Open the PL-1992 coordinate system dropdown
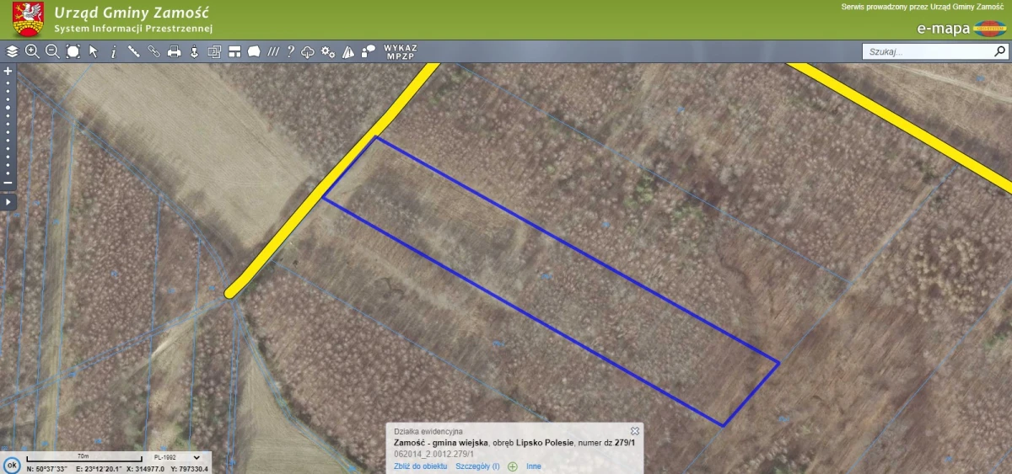Viewport: 1012px width, 474px height. [x=177, y=457]
